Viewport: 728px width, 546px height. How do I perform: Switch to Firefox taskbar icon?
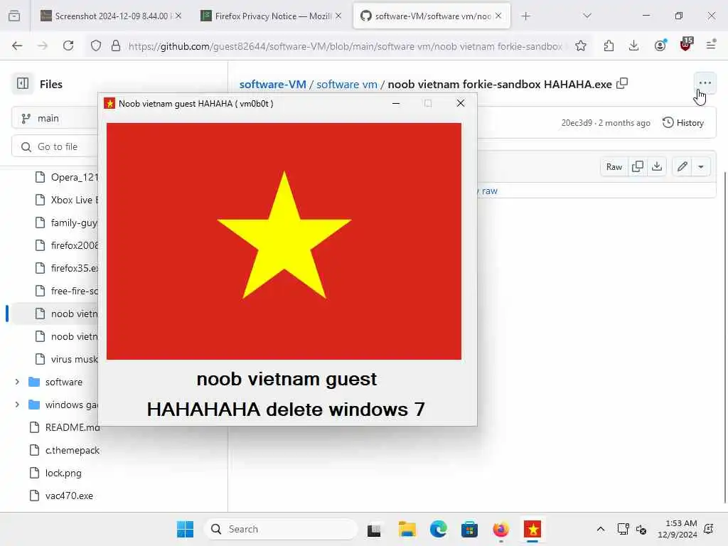[x=500, y=529]
